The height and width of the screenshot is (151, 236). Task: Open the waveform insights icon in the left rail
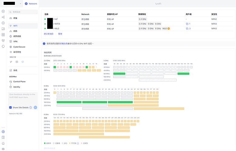(3, 41)
